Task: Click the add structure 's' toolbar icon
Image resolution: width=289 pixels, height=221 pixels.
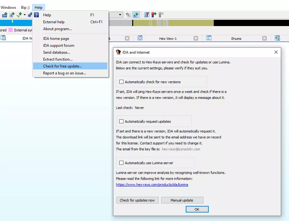Action: [19, 15]
